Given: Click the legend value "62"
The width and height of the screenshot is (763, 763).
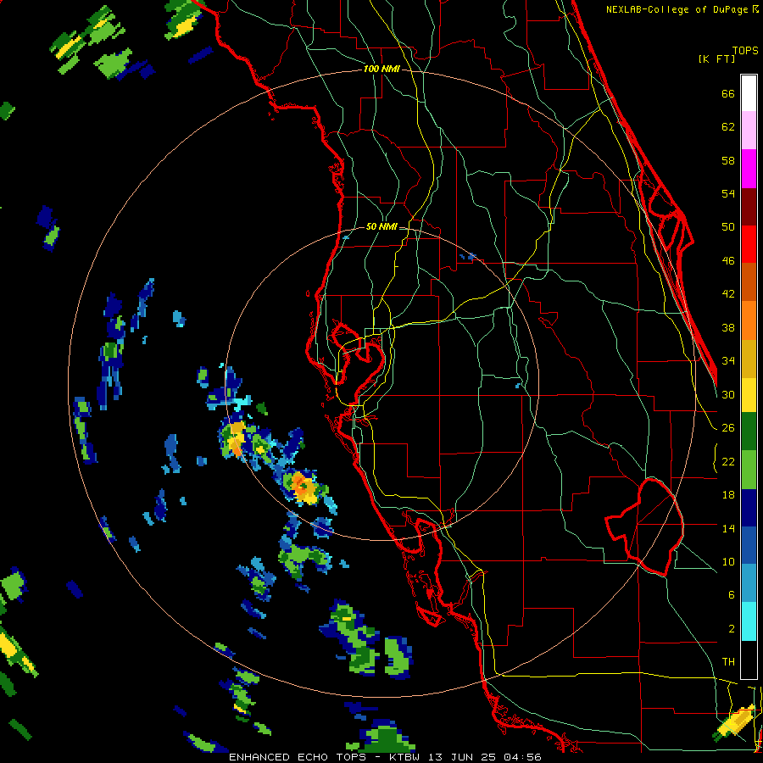Looking at the screenshot, I should 728,127.
